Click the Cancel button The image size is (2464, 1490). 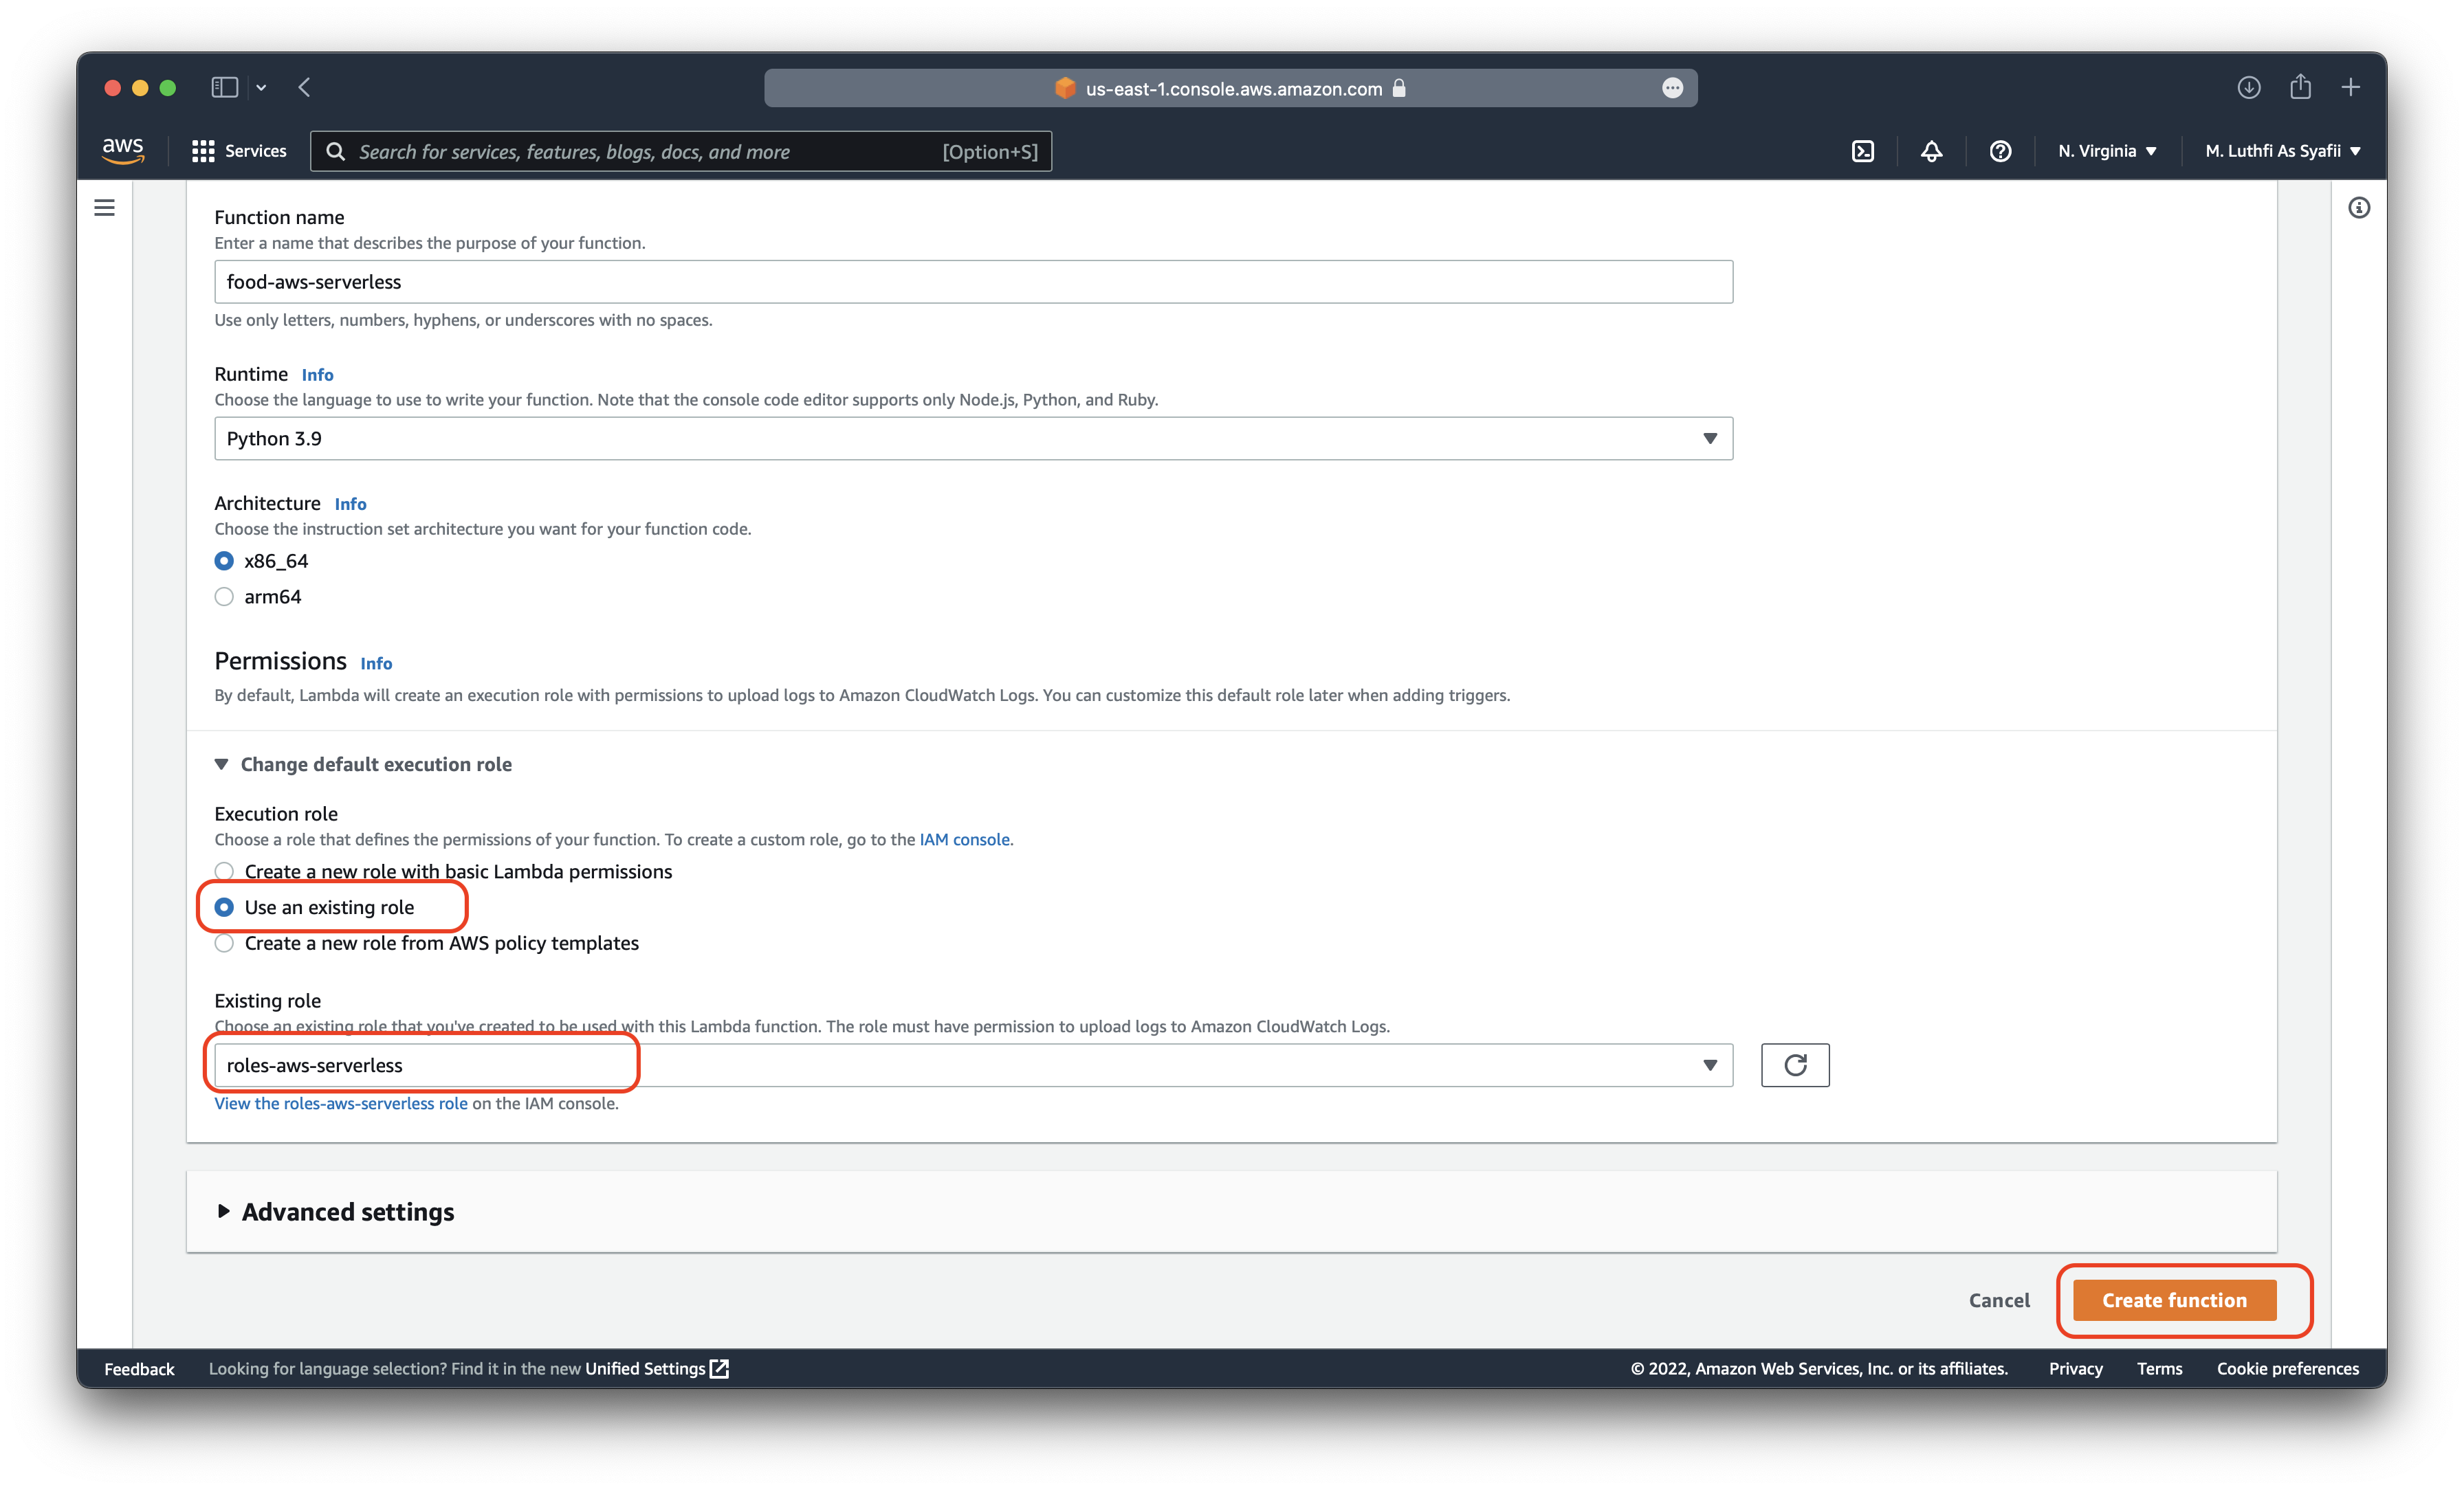[x=1999, y=1300]
